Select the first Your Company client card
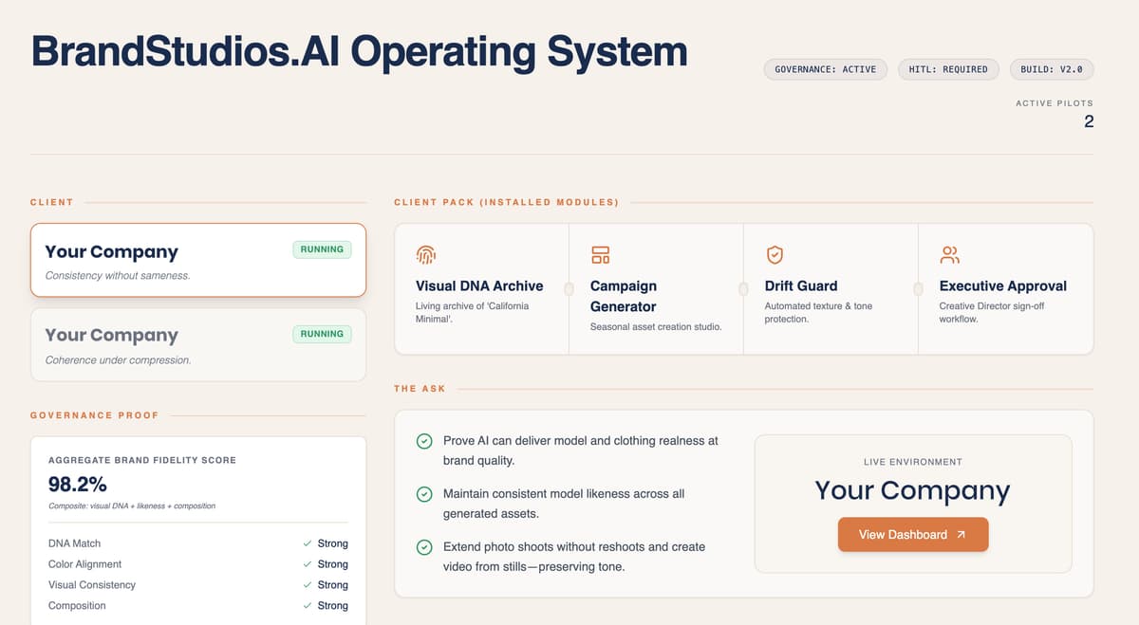Image resolution: width=1139 pixels, height=625 pixels. click(198, 260)
